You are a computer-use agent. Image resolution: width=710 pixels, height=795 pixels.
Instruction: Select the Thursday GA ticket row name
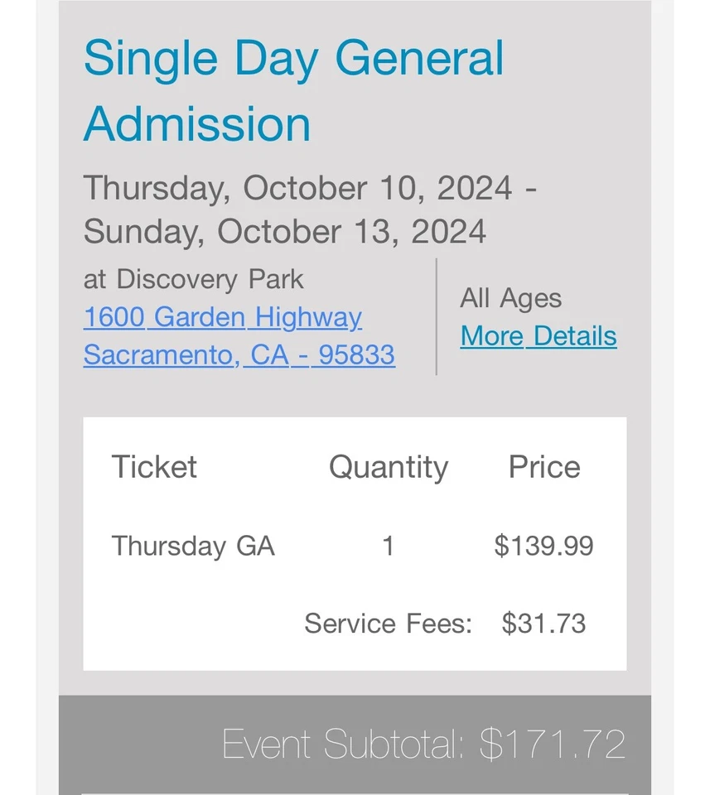point(193,546)
